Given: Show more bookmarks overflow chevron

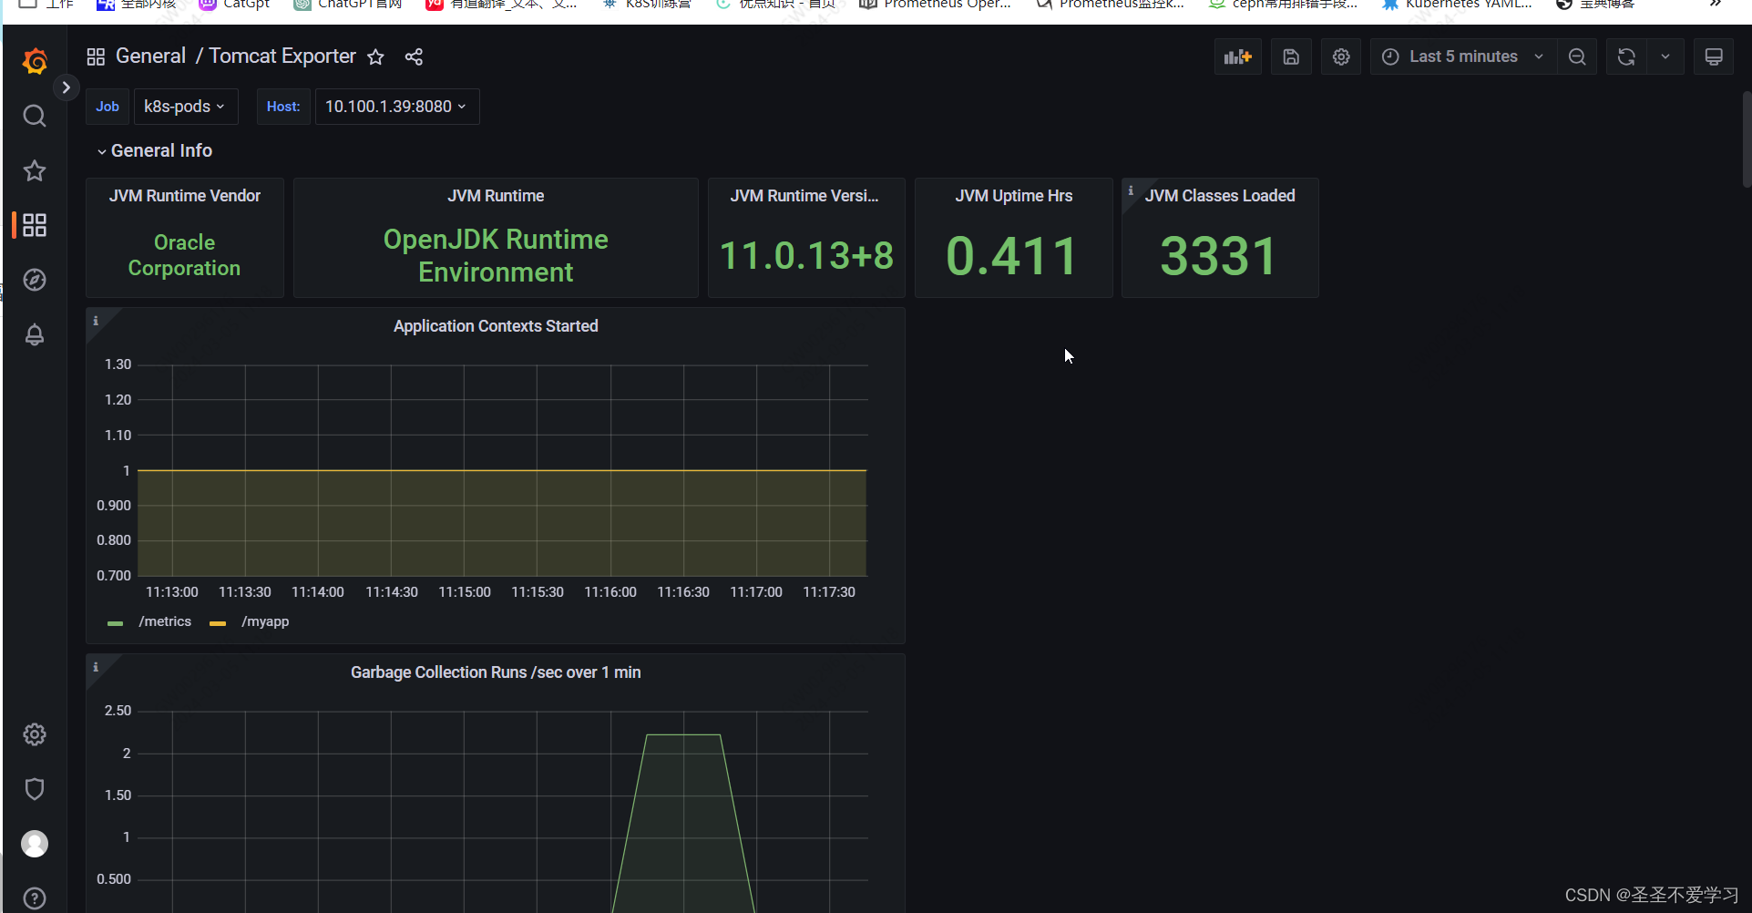Looking at the screenshot, I should pos(1715,5).
